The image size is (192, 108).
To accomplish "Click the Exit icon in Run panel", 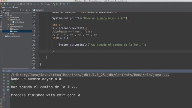I will pyautogui.click(x=4, y=87).
